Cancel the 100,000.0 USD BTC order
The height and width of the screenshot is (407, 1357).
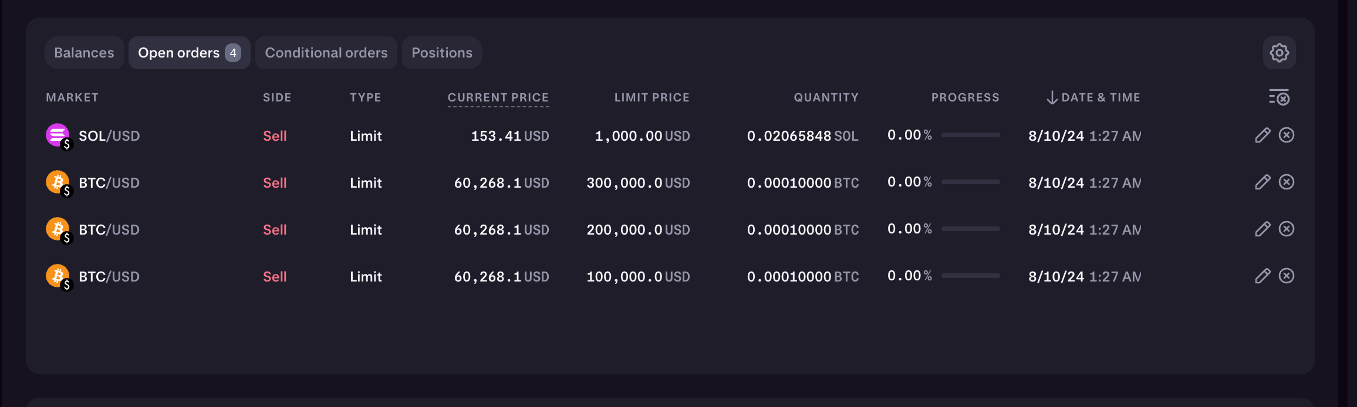1287,276
